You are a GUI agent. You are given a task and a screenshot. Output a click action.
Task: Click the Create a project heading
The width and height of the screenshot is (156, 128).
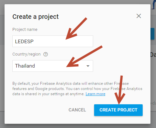35,17
